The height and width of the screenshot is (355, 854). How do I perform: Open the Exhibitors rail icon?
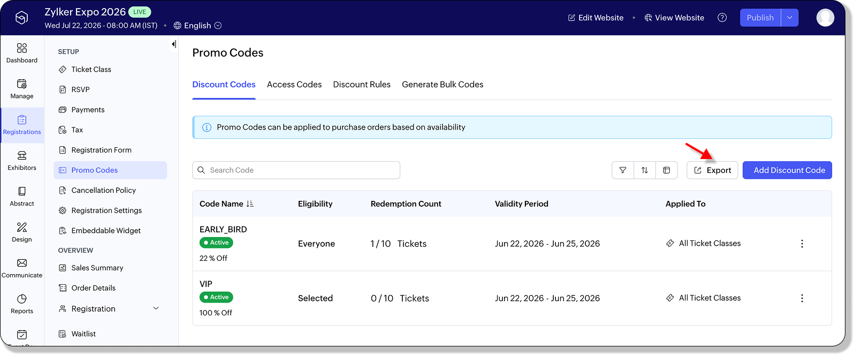coord(22,156)
